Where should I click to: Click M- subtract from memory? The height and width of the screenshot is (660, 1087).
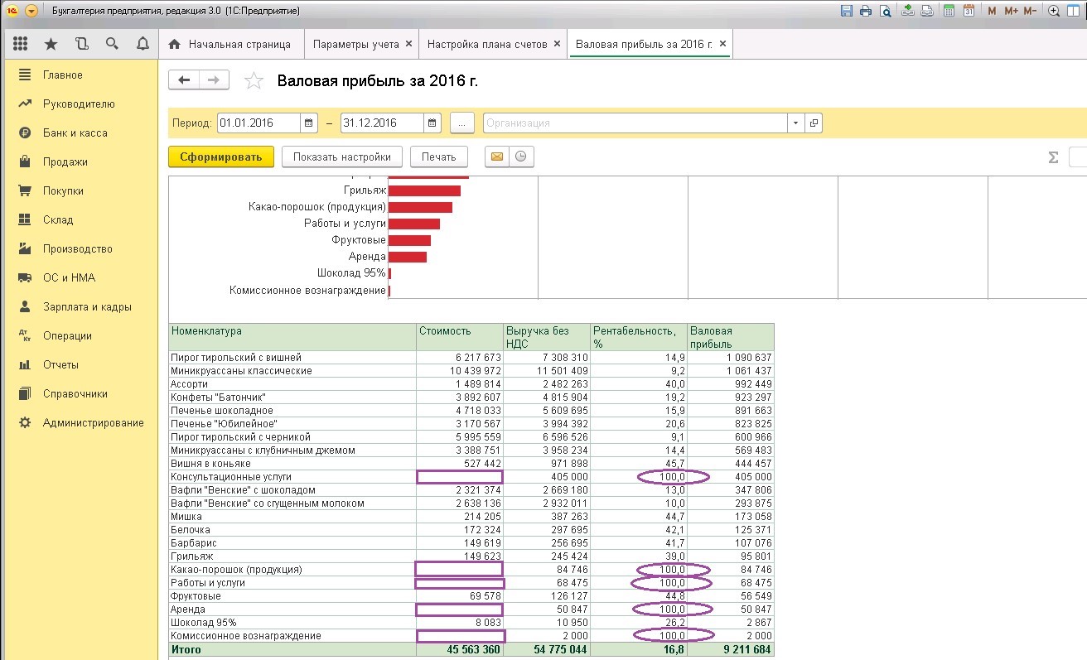pos(1030,11)
